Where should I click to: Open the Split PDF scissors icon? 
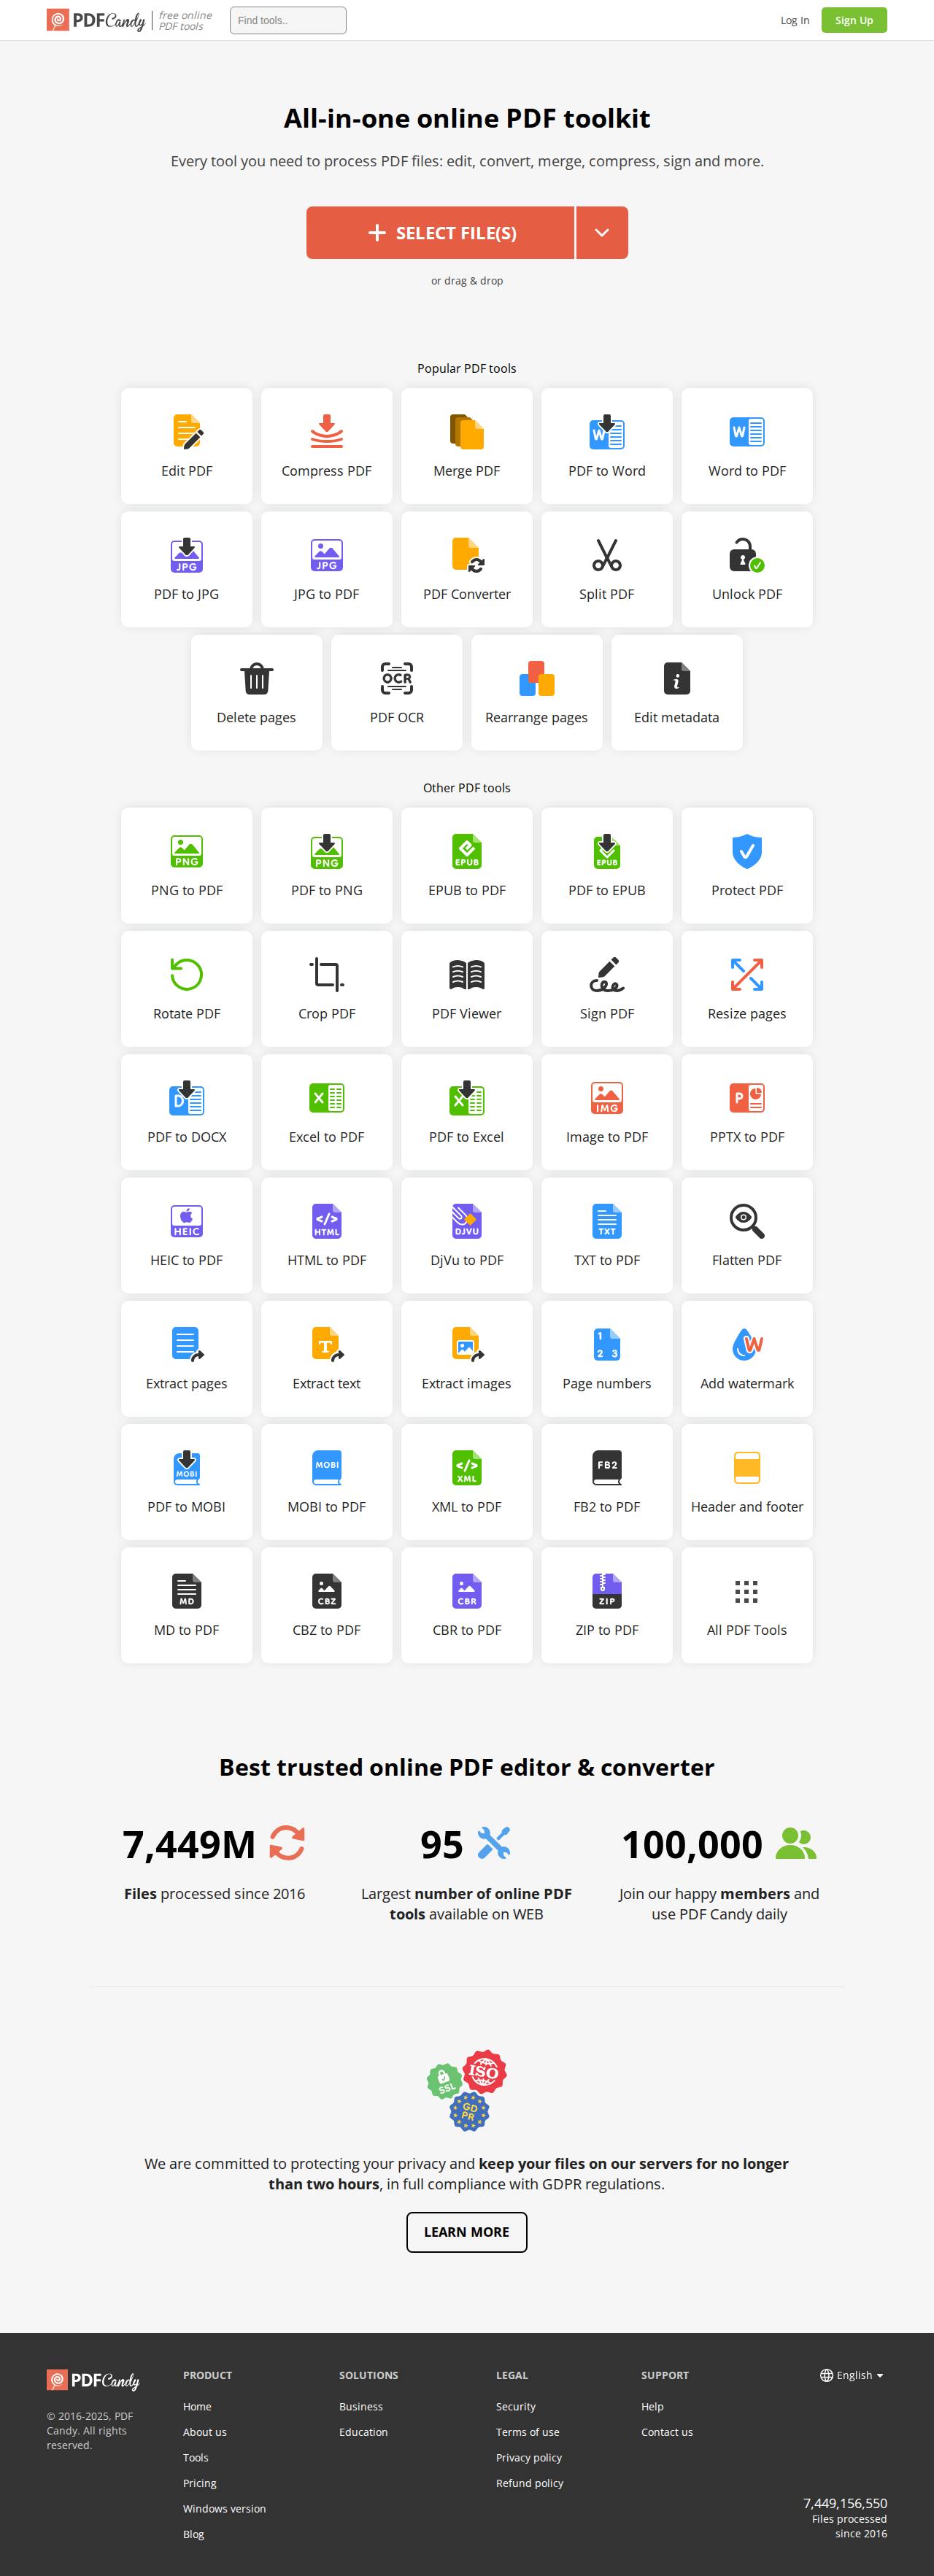coord(606,555)
